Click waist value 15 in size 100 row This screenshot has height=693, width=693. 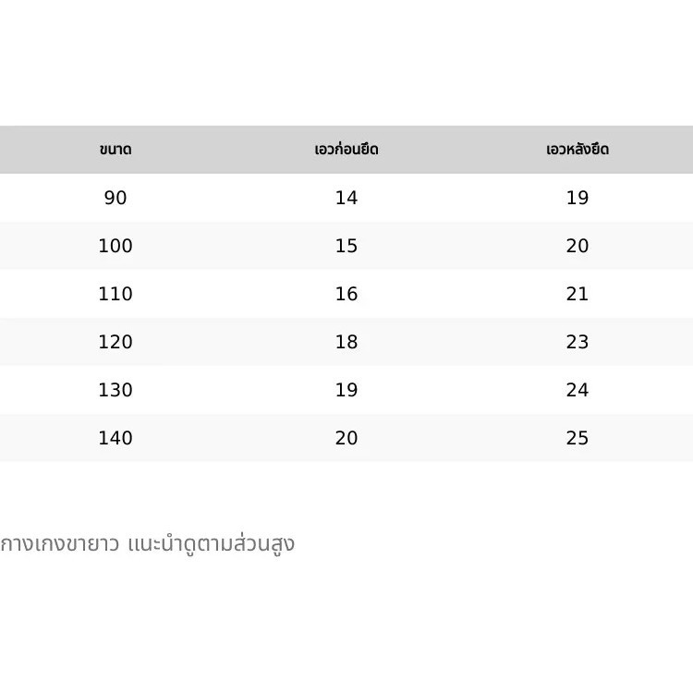(x=346, y=246)
